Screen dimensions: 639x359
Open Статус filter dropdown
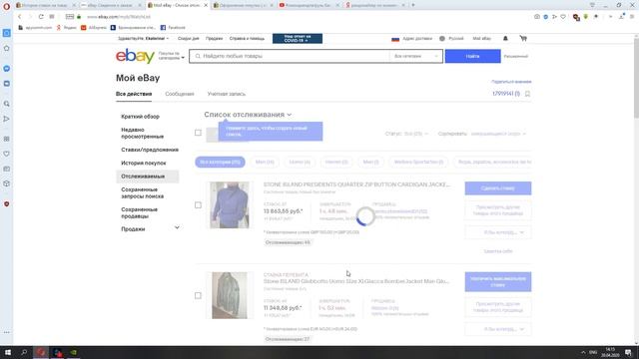pos(406,134)
